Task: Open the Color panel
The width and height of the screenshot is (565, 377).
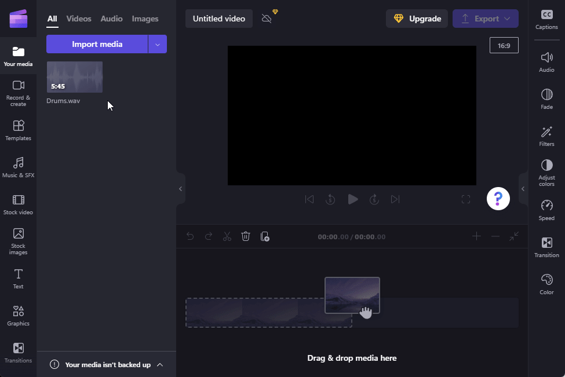Action: [546, 283]
